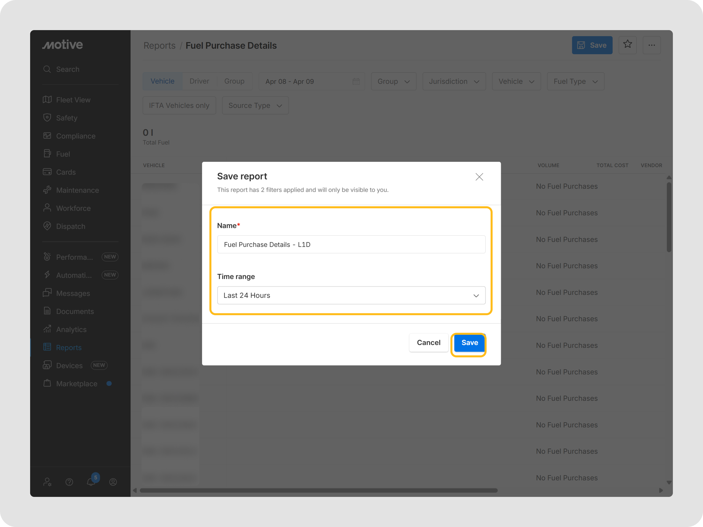
Task: Open the Jurisdiction filter dropdown
Action: (x=454, y=82)
